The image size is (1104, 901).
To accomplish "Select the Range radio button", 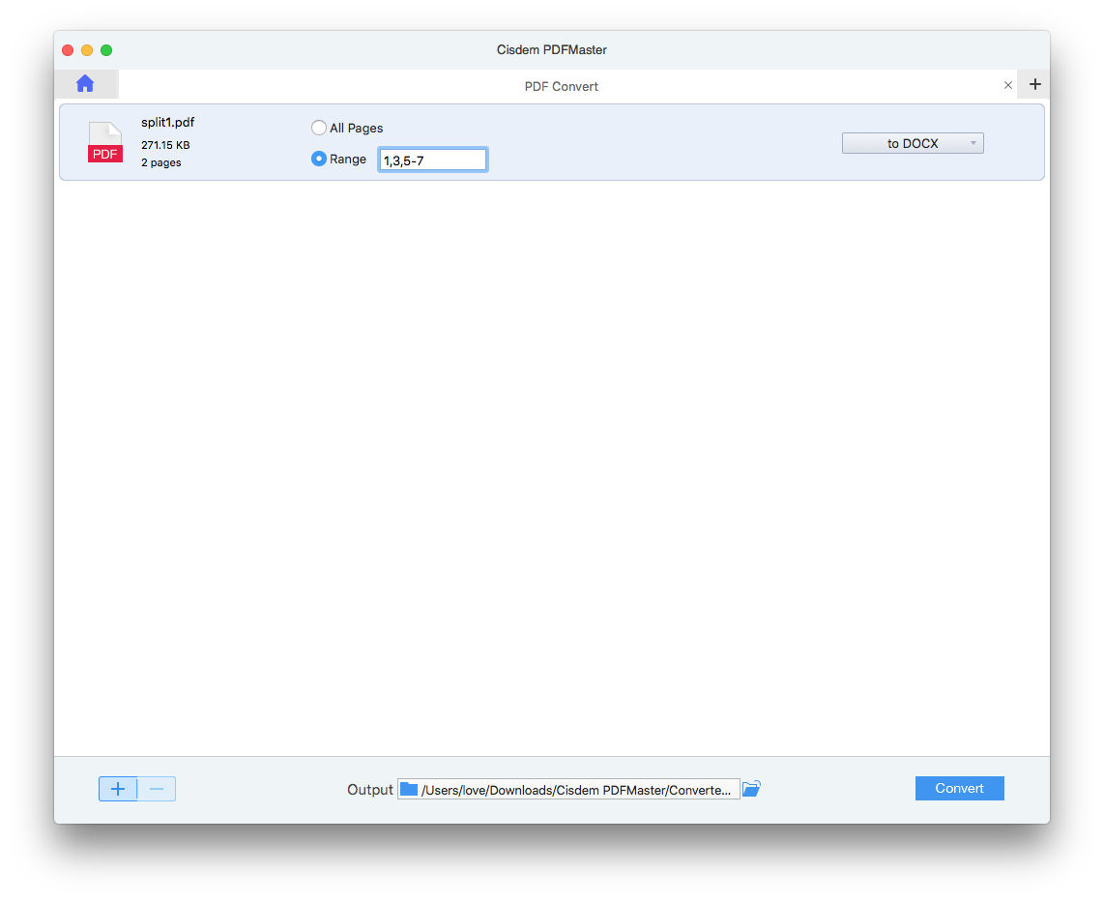I will [x=319, y=160].
